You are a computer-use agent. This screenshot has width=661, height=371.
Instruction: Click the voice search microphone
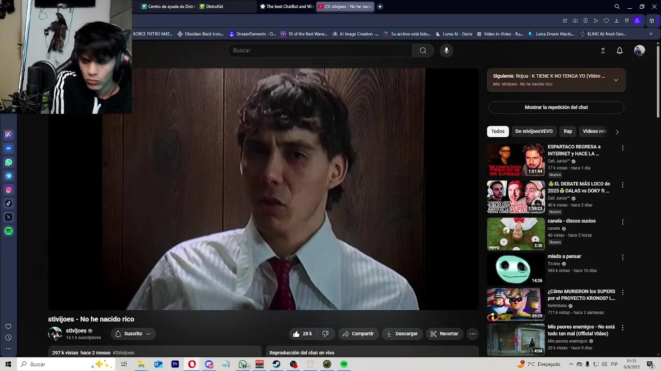click(x=446, y=50)
